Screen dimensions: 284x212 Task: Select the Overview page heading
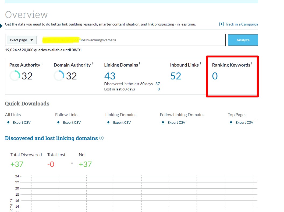click(x=26, y=15)
